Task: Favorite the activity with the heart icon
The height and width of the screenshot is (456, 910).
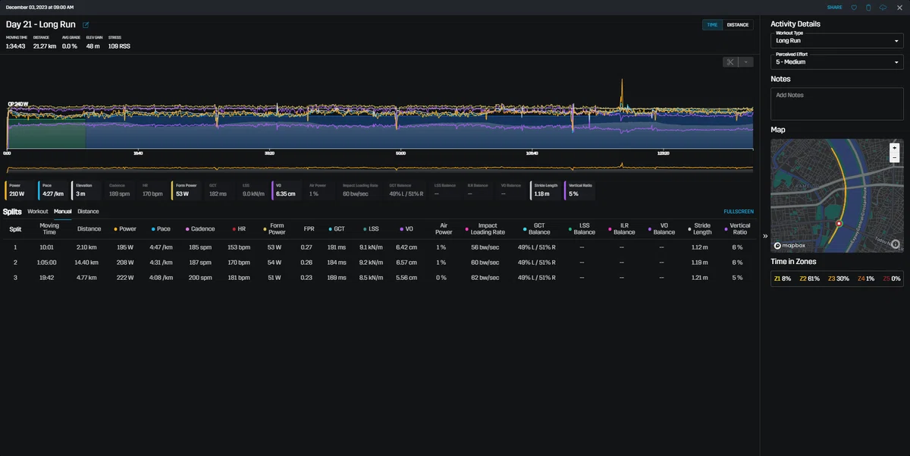Action: click(854, 8)
